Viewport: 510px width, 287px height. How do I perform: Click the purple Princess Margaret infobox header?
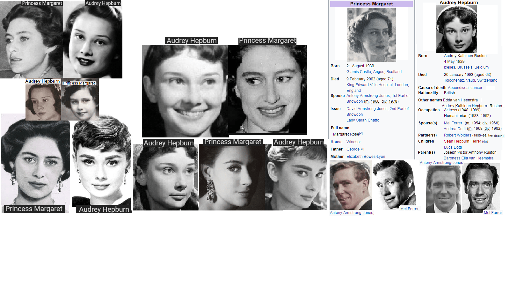pos(371,4)
